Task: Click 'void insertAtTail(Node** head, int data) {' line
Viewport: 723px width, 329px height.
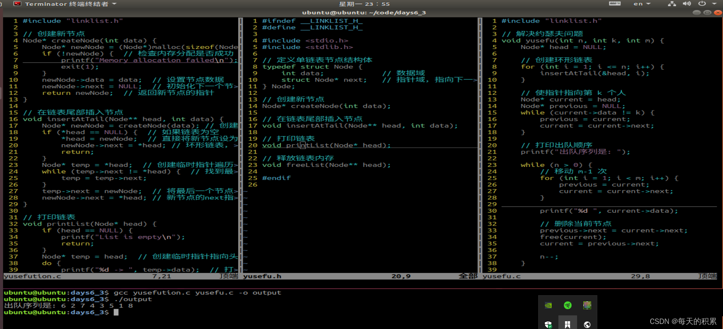Action: click(123, 119)
